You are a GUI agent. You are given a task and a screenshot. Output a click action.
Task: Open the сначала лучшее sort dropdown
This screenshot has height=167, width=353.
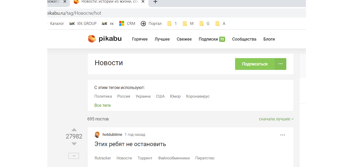(276, 119)
